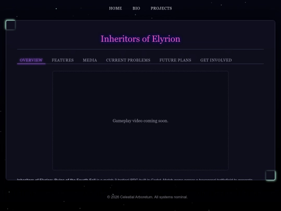This screenshot has height=211, width=281.
Task: Switch to the FUTURE PLANS tab
Action: pos(175,60)
